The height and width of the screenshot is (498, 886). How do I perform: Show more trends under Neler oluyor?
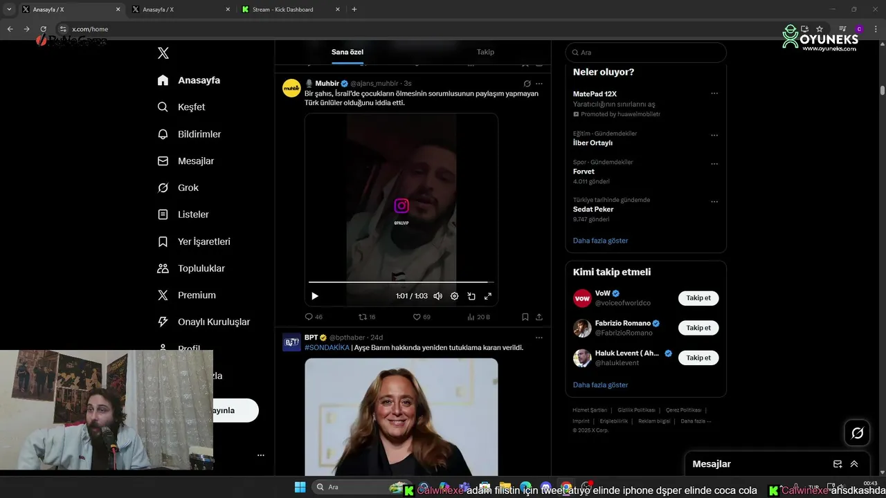point(600,241)
